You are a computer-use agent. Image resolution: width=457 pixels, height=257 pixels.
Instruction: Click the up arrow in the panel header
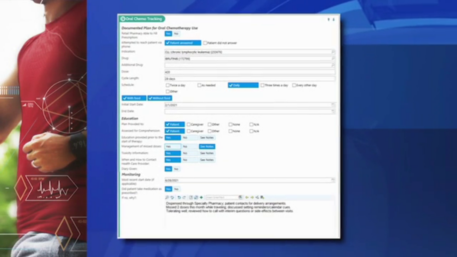(x=328, y=19)
